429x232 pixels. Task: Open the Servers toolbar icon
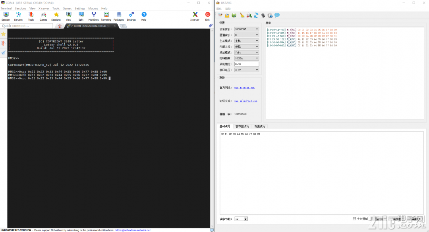[x=18, y=16]
